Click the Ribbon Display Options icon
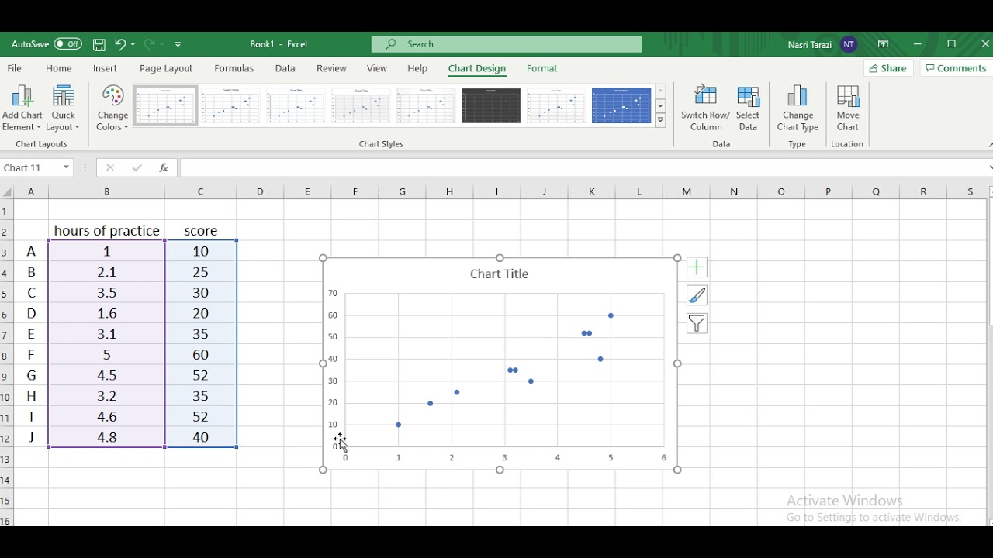 [x=883, y=44]
